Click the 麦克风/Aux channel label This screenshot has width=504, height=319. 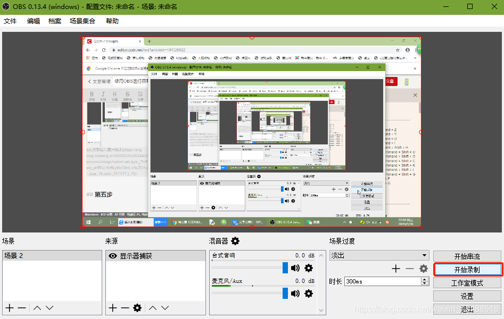coord(227,281)
